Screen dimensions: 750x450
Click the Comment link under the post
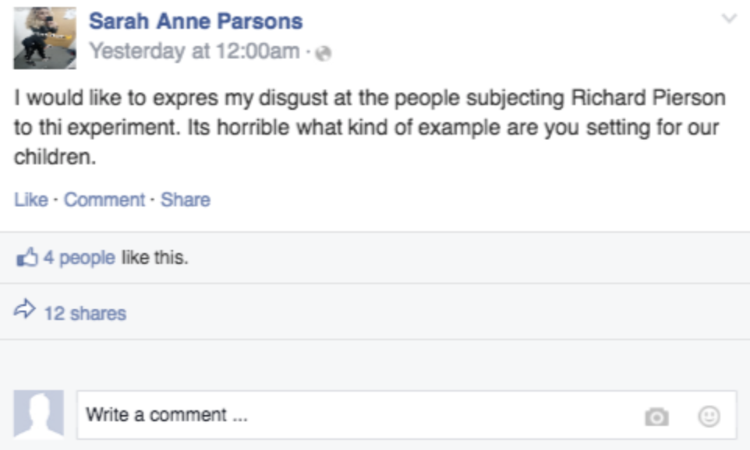(x=104, y=199)
